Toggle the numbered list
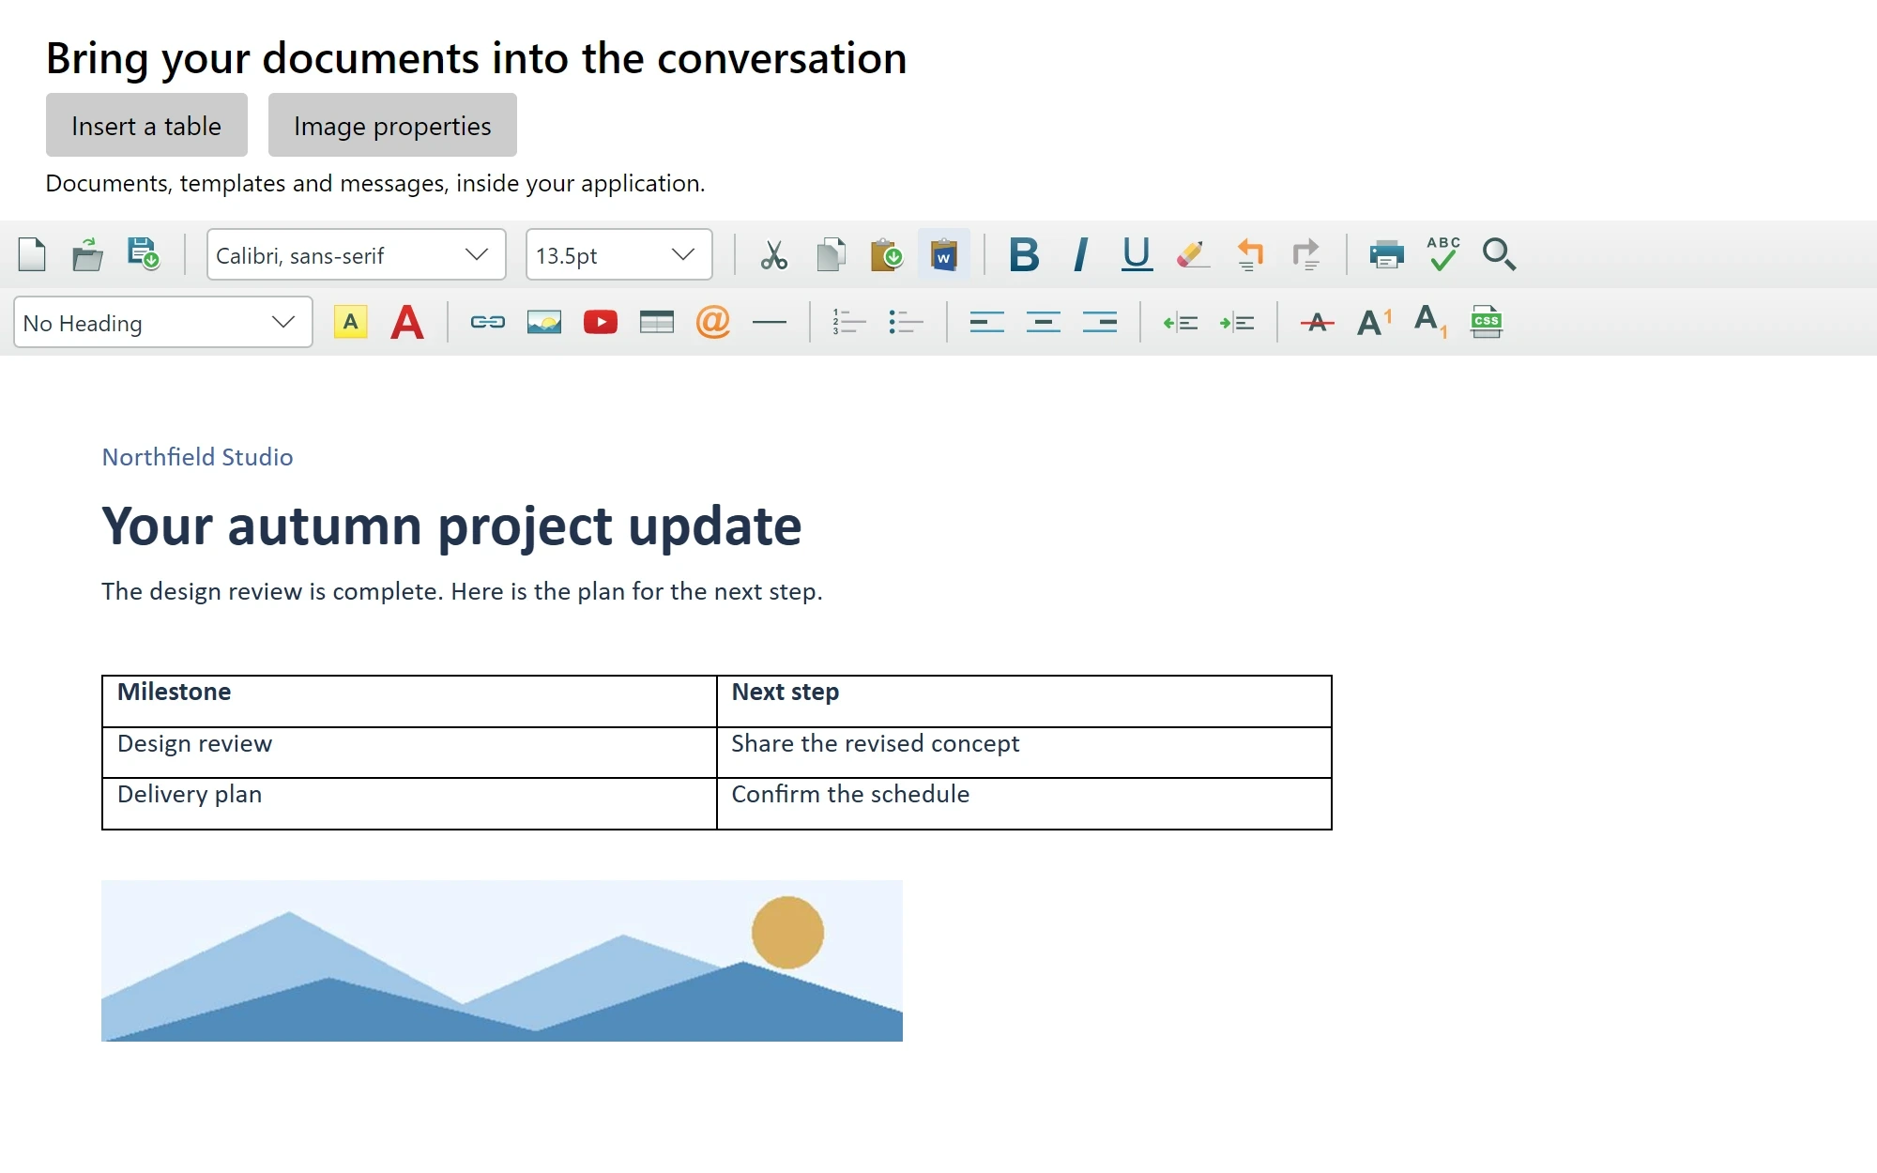The image size is (1877, 1173). 849,322
